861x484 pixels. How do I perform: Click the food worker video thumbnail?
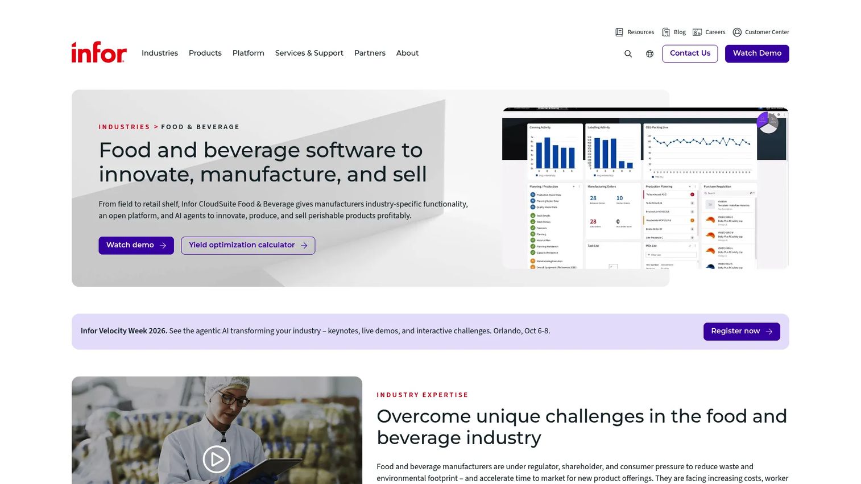(x=217, y=430)
